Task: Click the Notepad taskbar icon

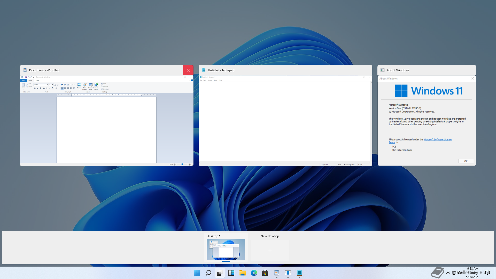Action: point(299,273)
